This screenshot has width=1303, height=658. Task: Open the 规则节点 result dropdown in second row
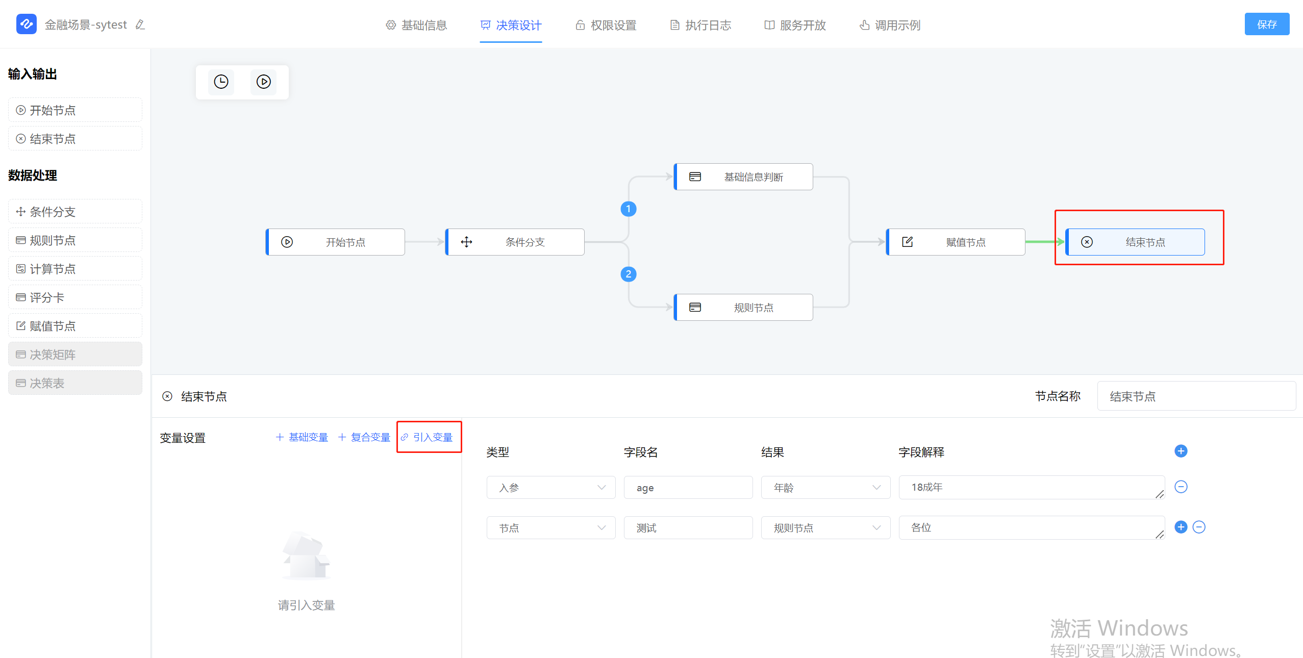(825, 527)
